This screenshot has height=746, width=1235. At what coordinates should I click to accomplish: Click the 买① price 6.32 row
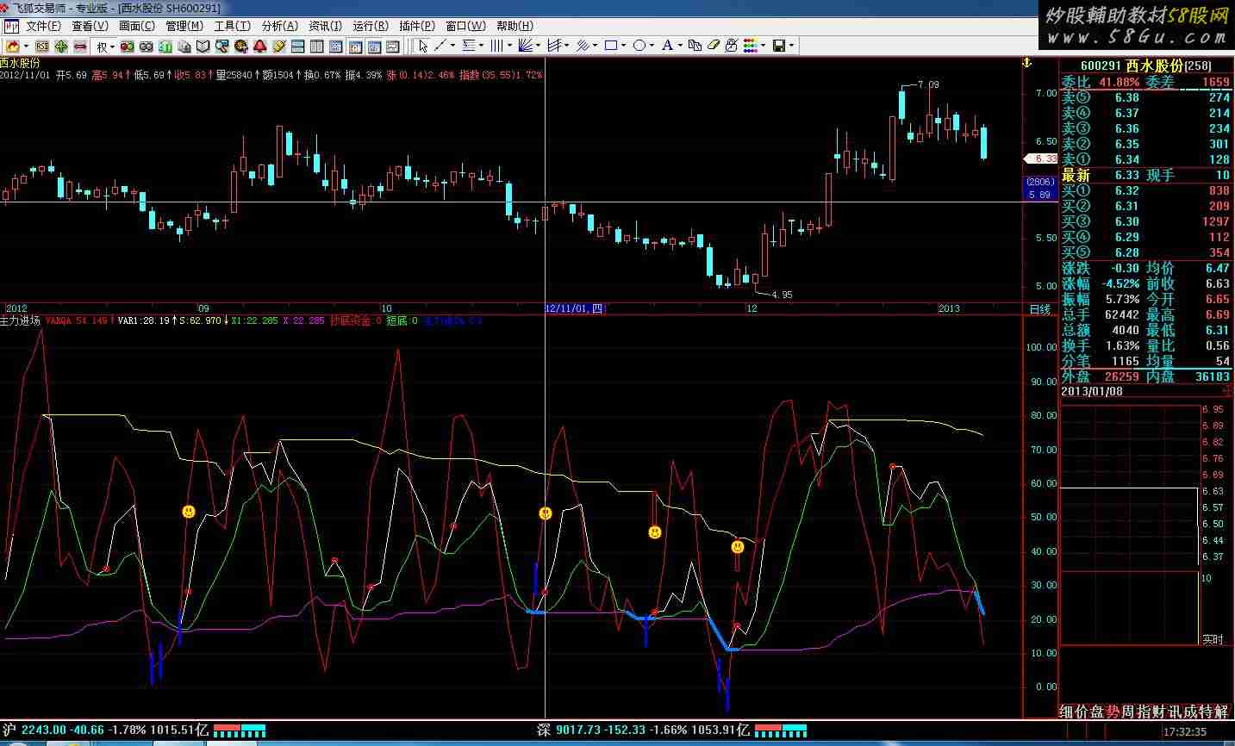1146,190
